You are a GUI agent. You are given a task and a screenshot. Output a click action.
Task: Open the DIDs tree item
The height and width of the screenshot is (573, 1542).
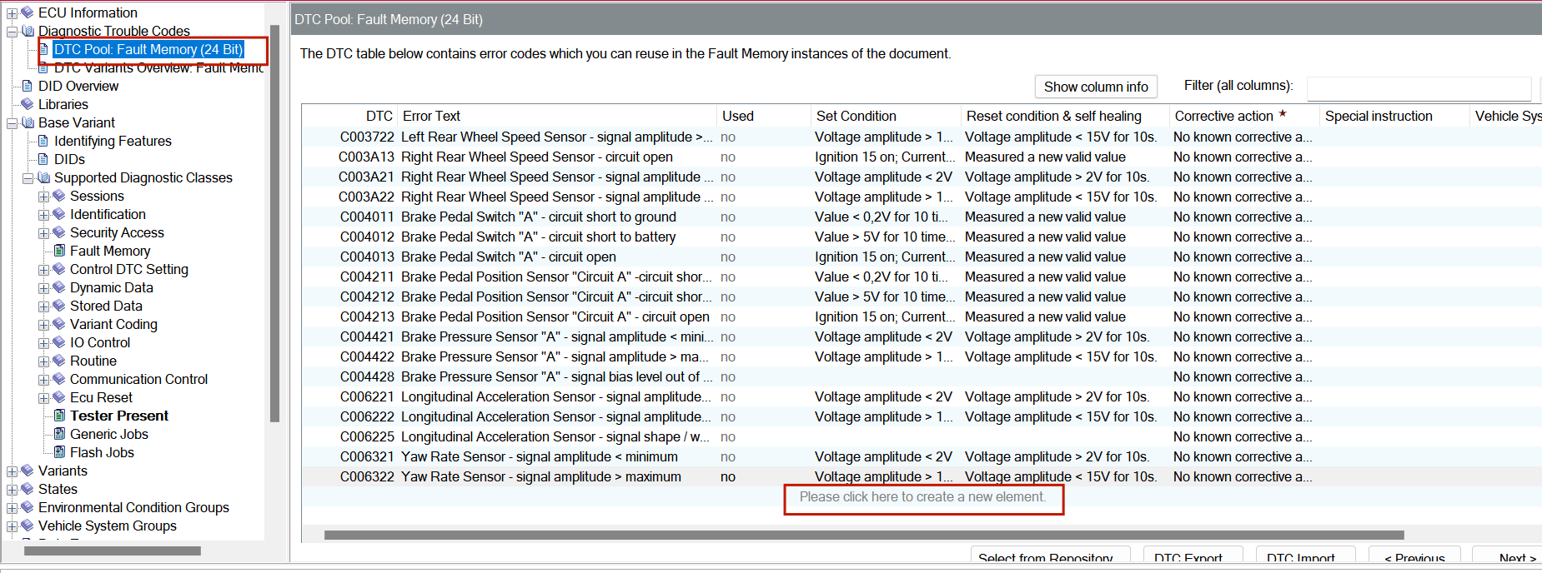point(69,159)
